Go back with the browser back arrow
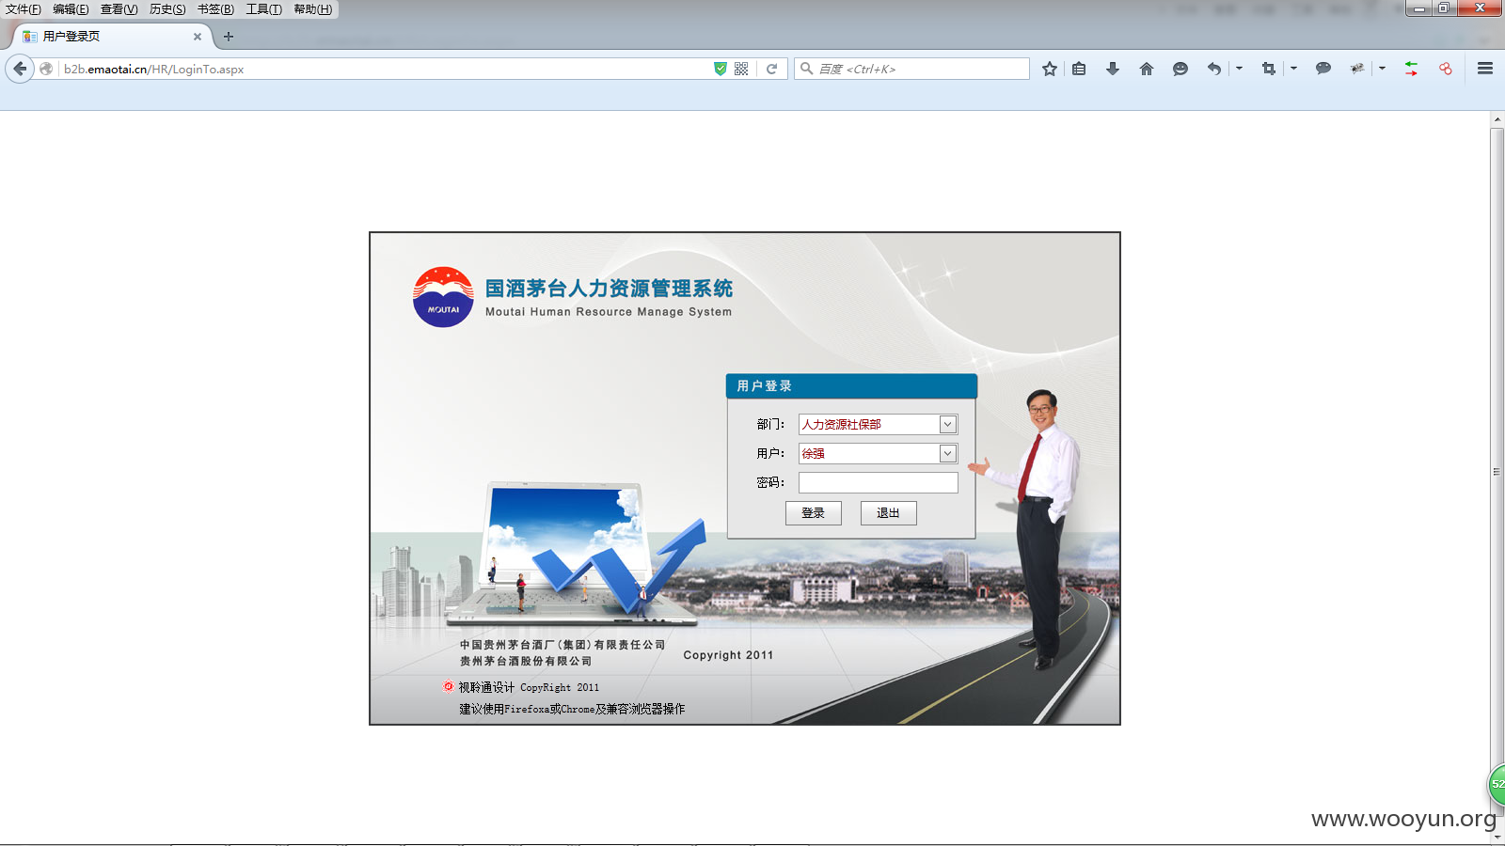 coord(20,69)
